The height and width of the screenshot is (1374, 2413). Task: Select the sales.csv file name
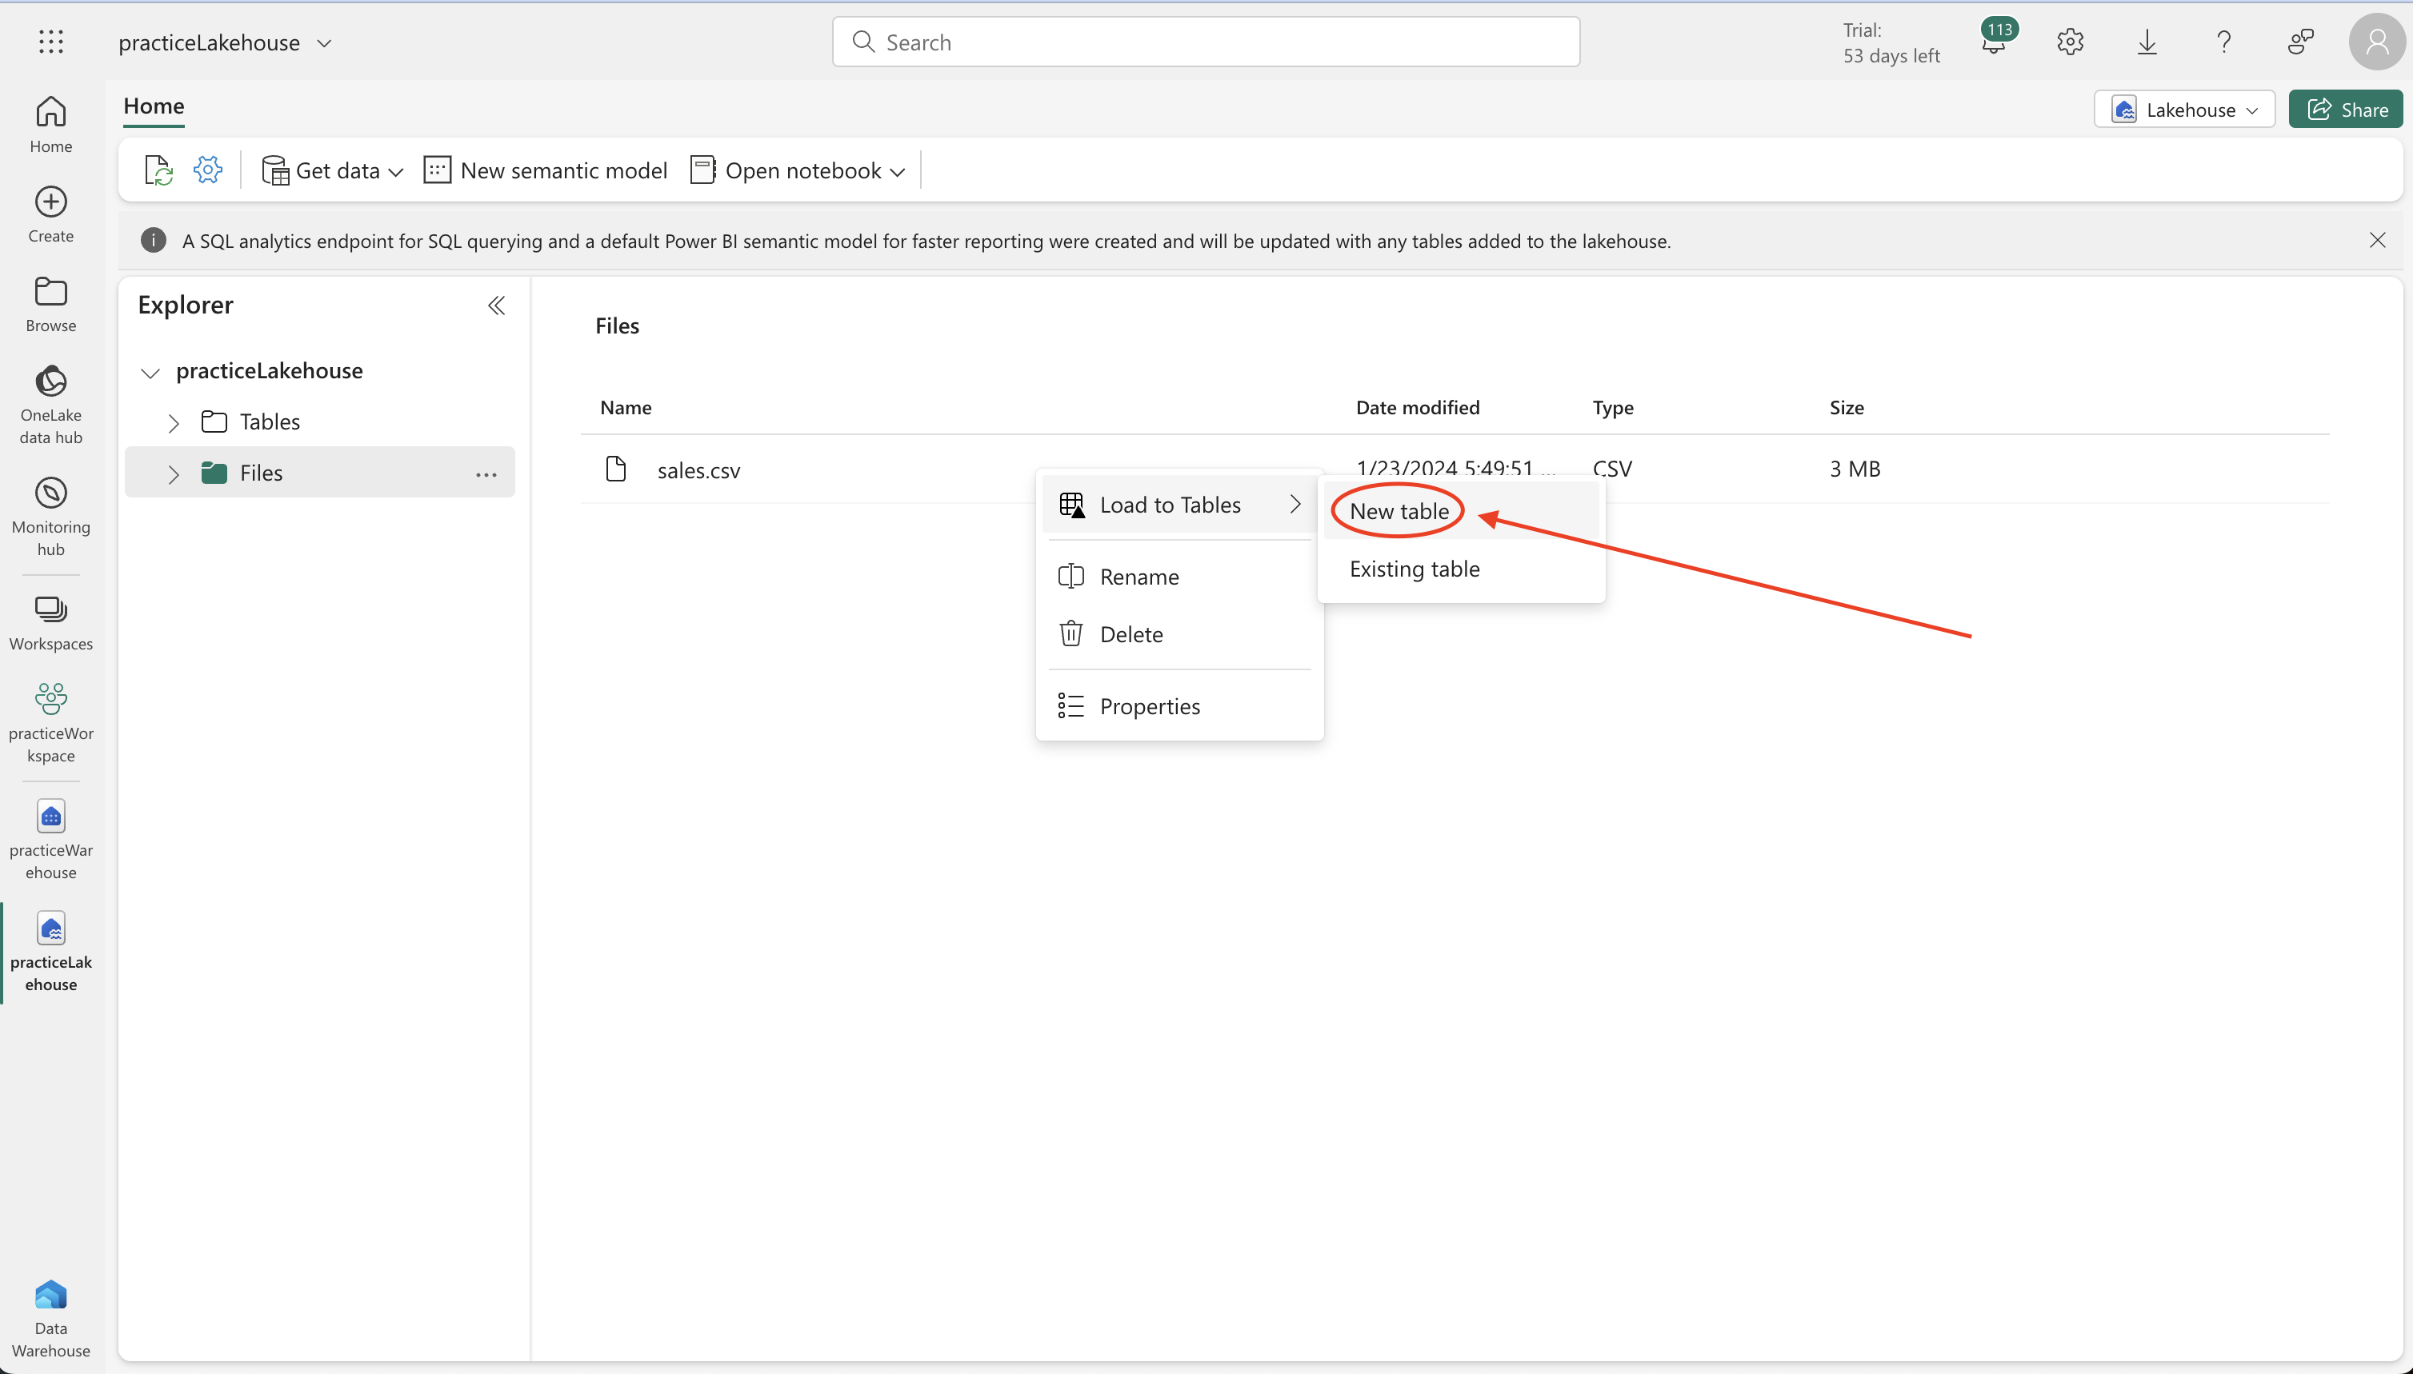click(x=698, y=471)
